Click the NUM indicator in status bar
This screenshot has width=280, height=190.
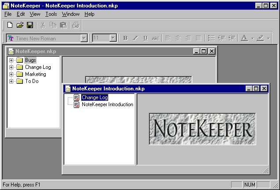pos(250,185)
